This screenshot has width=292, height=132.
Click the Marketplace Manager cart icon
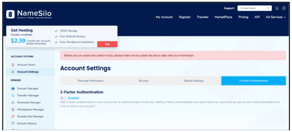tap(13, 109)
